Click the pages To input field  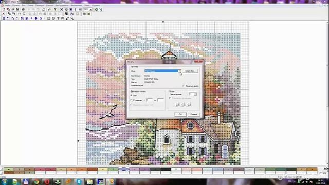click(161, 100)
